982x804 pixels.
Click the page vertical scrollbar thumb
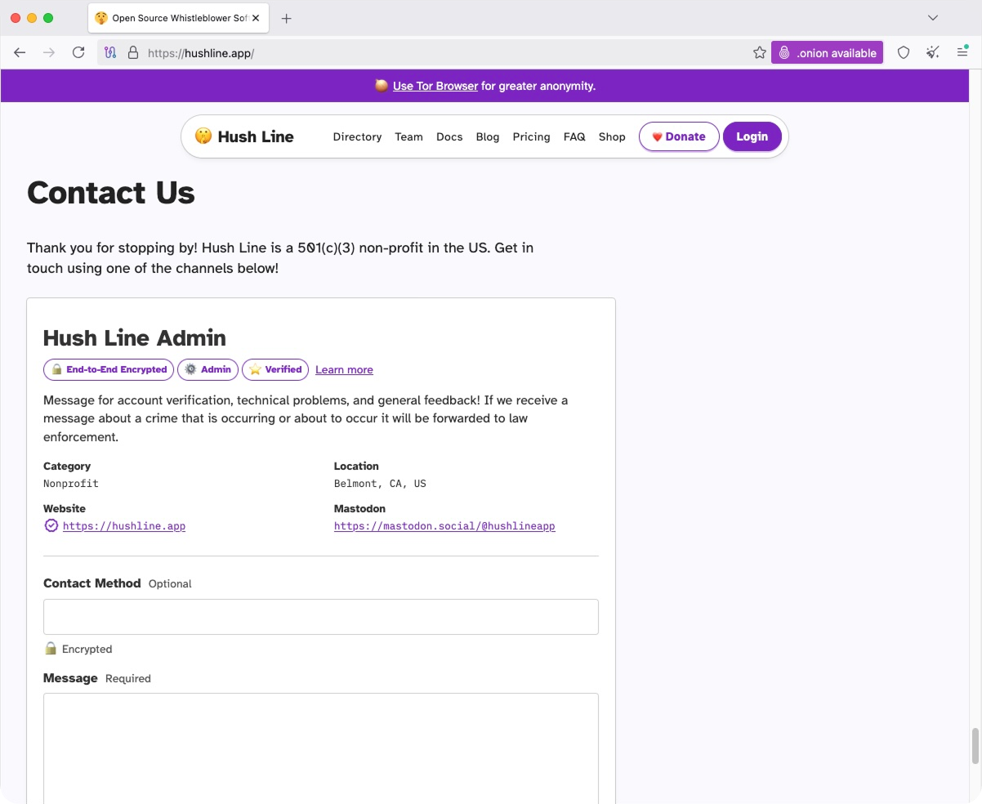pos(974,746)
